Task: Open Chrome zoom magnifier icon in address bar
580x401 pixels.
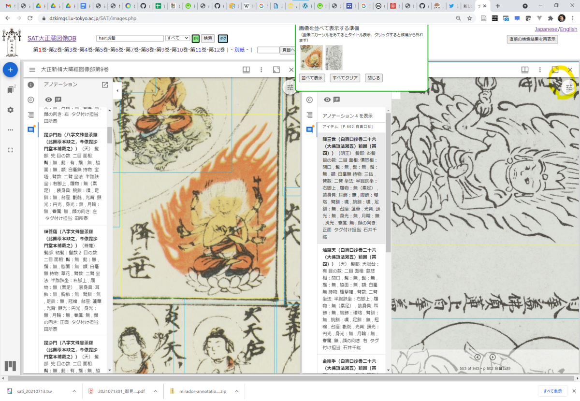Action: point(458,18)
